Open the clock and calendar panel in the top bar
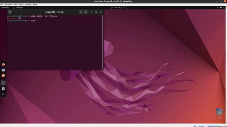Viewport: 227px width, 127px height. [x=117, y=8]
